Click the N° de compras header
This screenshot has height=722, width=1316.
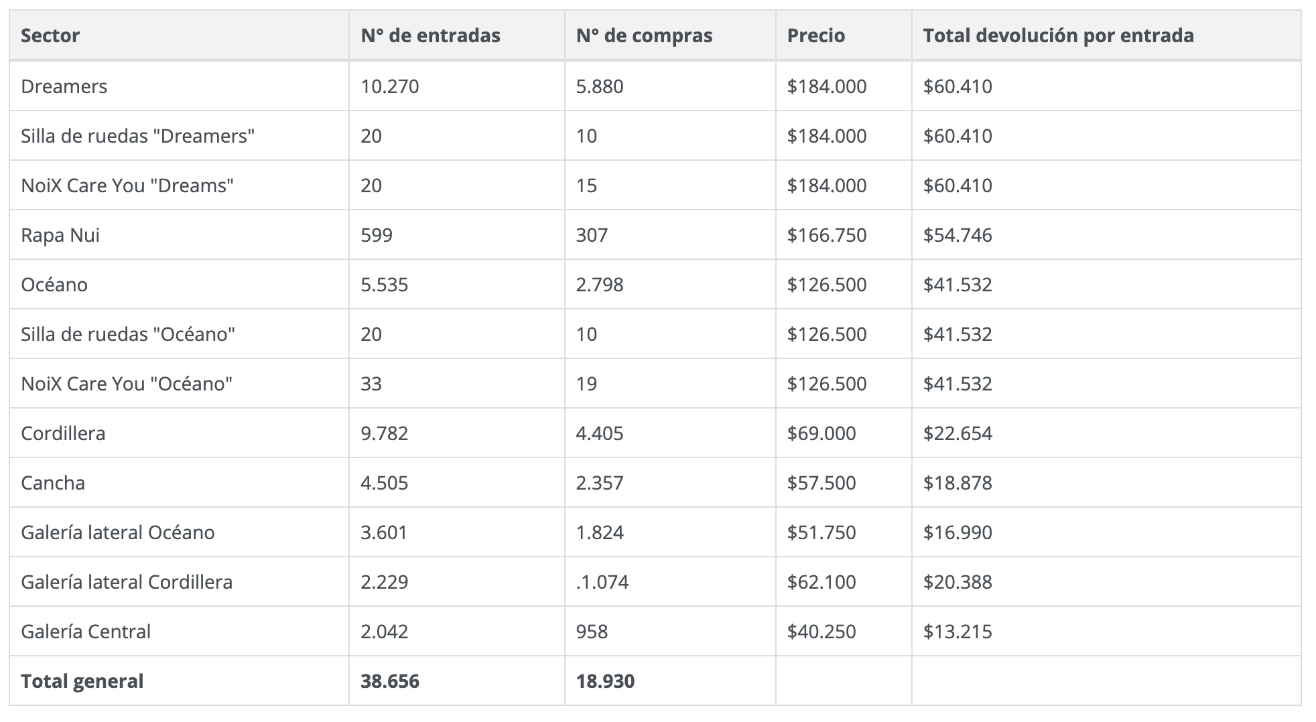pos(644,35)
